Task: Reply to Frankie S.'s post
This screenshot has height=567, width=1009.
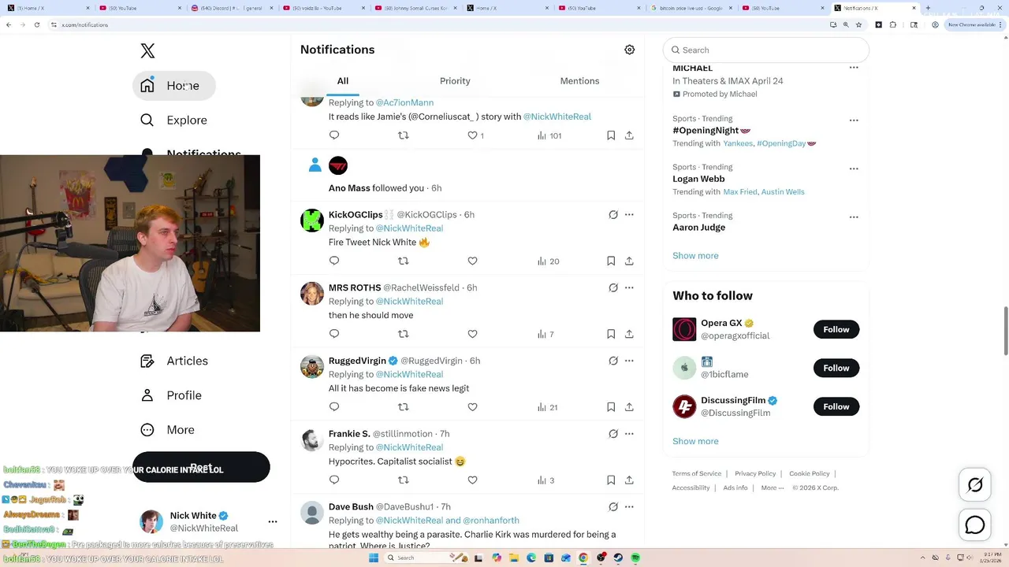Action: pyautogui.click(x=334, y=480)
